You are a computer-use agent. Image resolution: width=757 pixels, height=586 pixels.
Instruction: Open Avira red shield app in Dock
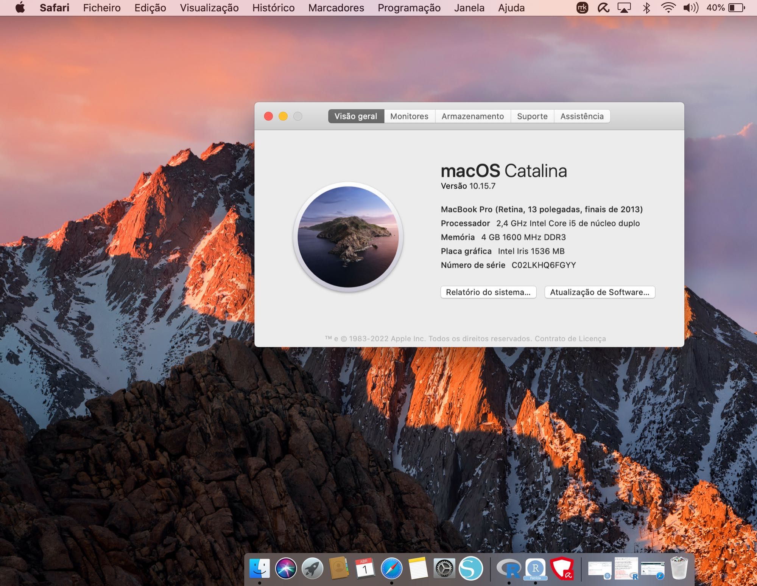(x=562, y=568)
